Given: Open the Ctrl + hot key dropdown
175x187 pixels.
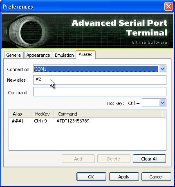Looking at the screenshot, I should (162, 103).
